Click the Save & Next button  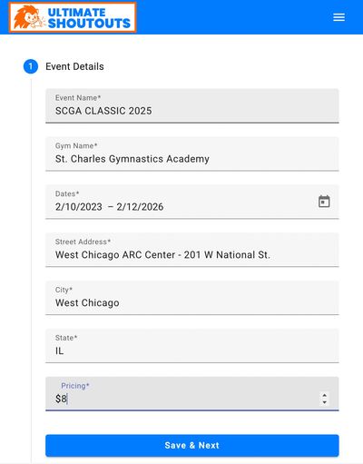[x=192, y=446]
